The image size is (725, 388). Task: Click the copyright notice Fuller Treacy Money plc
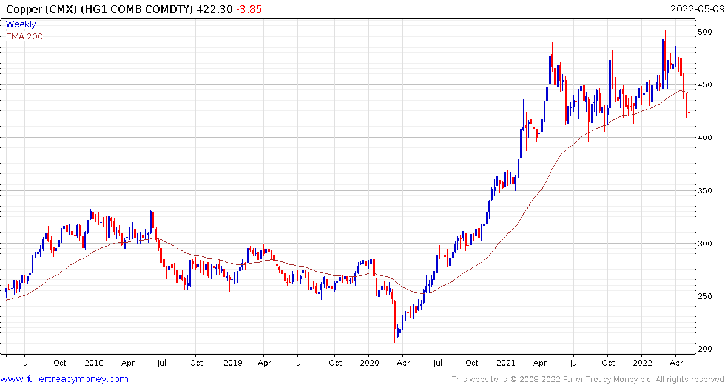(x=587, y=380)
